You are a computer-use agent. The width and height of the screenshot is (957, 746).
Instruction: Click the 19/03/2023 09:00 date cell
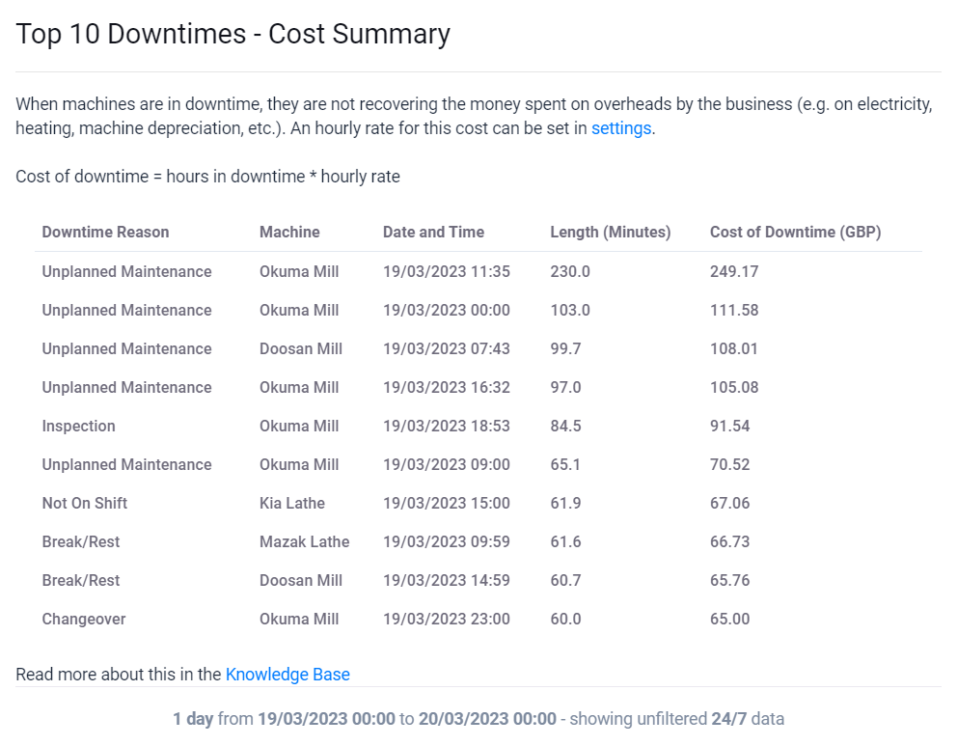pos(446,464)
